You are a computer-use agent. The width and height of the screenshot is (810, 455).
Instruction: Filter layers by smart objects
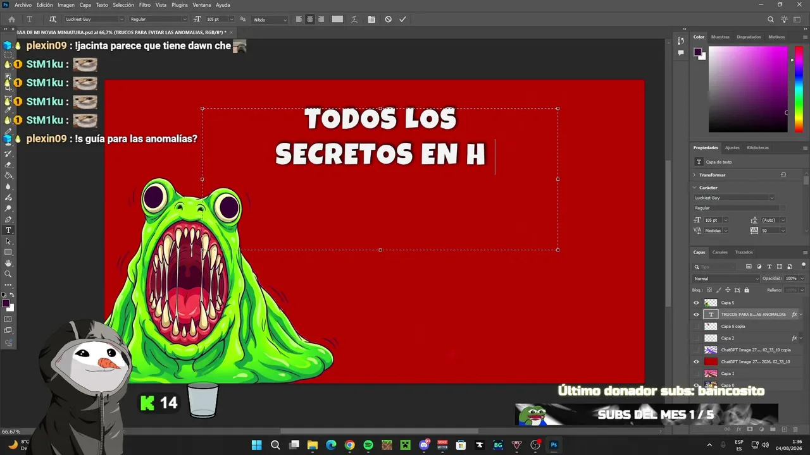(x=790, y=267)
